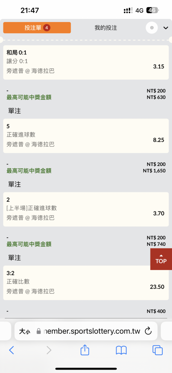Switch to the 投注單 tab
Image resolution: width=172 pixels, height=373 pixels.
[37, 28]
